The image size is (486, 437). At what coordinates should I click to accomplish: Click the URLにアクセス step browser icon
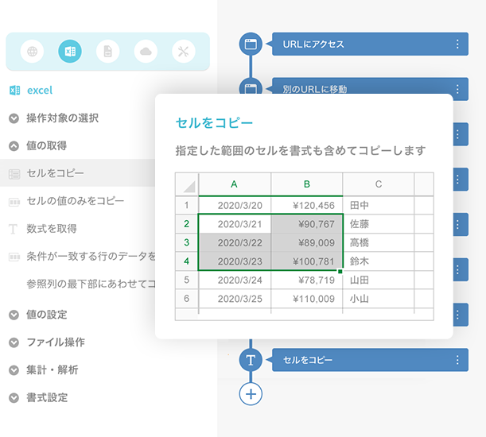pos(251,44)
